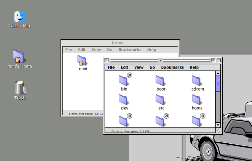Click the scrollbar track below the thumb
The image size is (252, 161).
tap(218, 107)
